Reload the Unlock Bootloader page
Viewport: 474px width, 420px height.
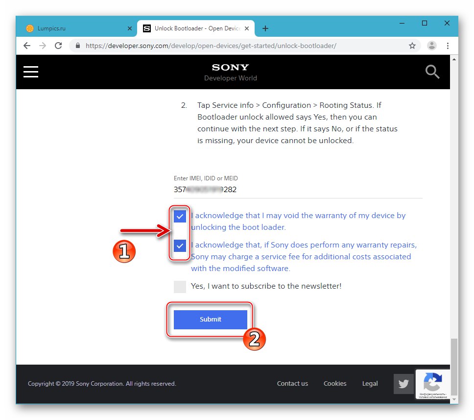pos(58,46)
